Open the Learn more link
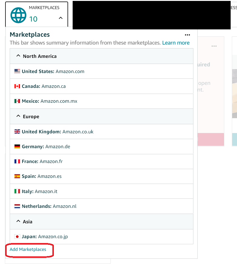This screenshot has height=270, width=237. [x=176, y=43]
